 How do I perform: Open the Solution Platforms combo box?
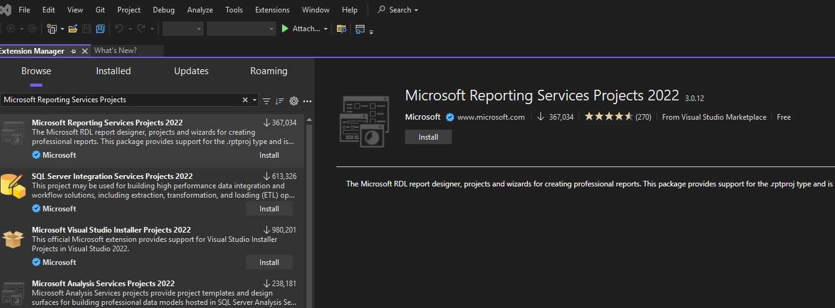pos(241,29)
